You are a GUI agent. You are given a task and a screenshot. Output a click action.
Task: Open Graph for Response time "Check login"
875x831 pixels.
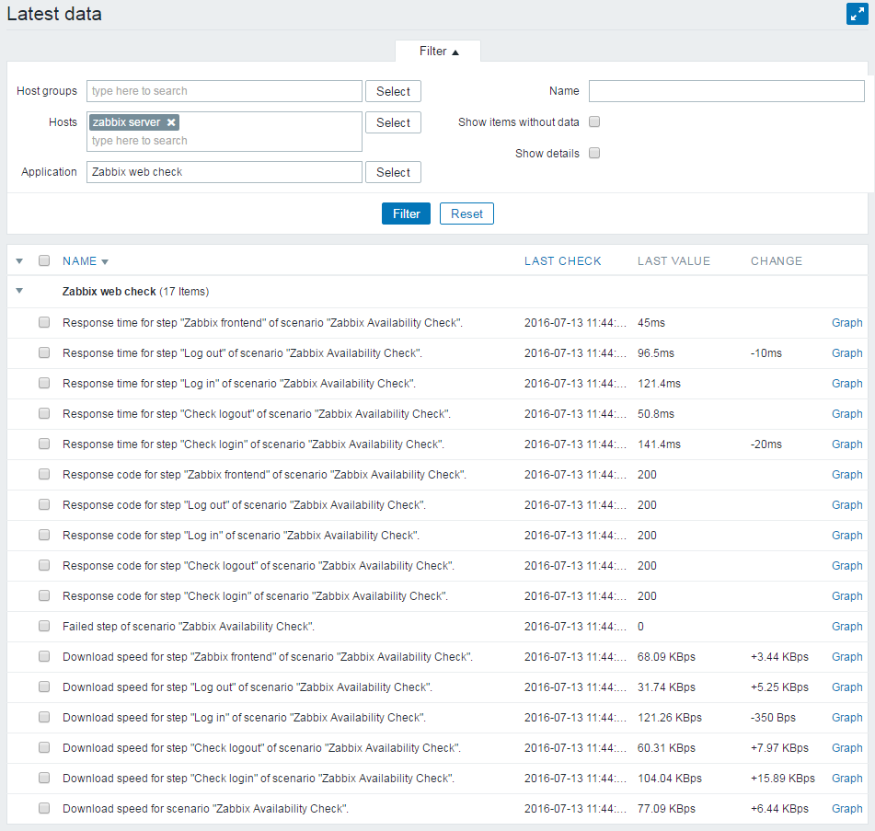[x=846, y=444]
